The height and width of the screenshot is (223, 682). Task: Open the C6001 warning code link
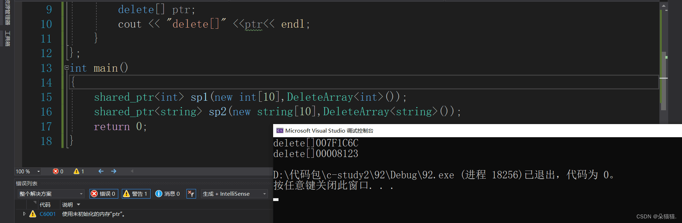[48, 214]
